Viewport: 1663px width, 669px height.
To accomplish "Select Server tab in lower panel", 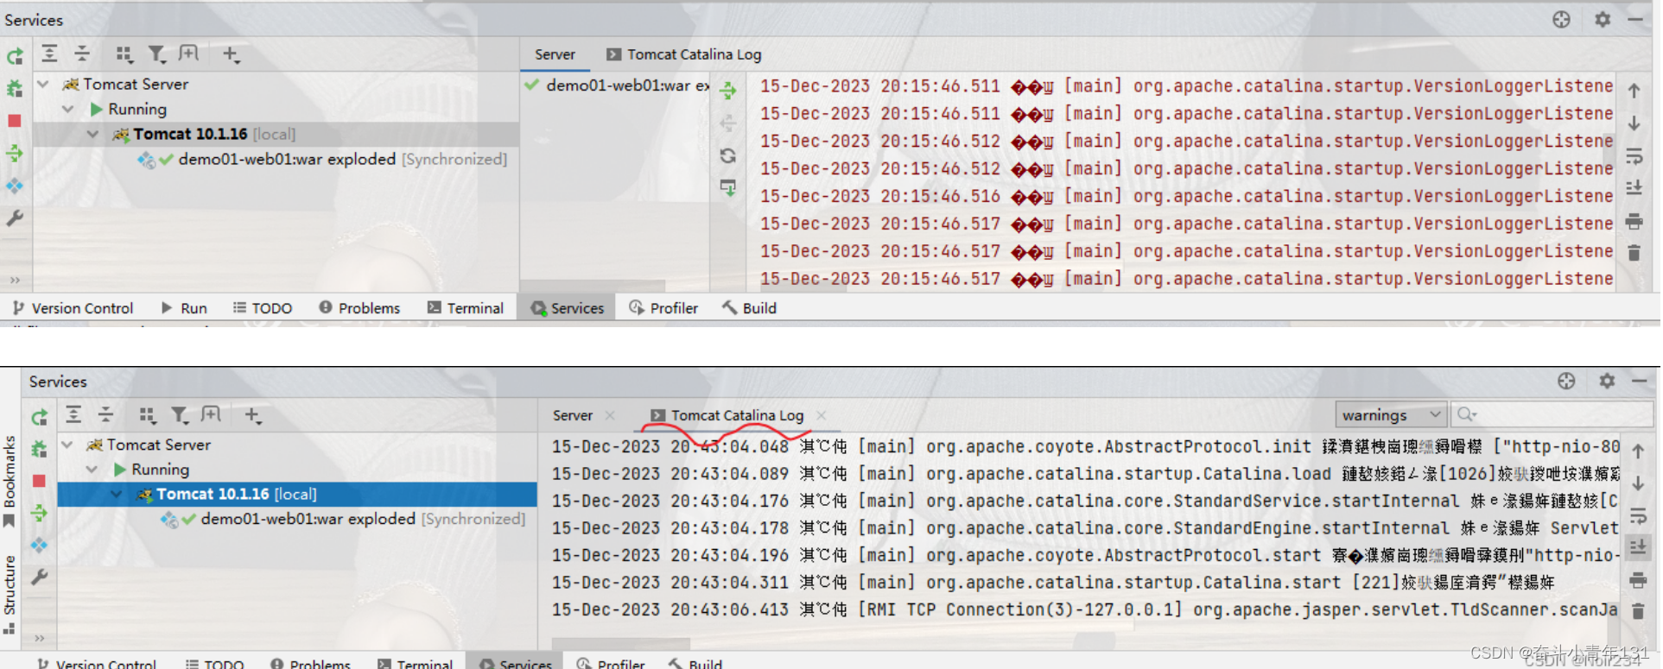I will (573, 415).
